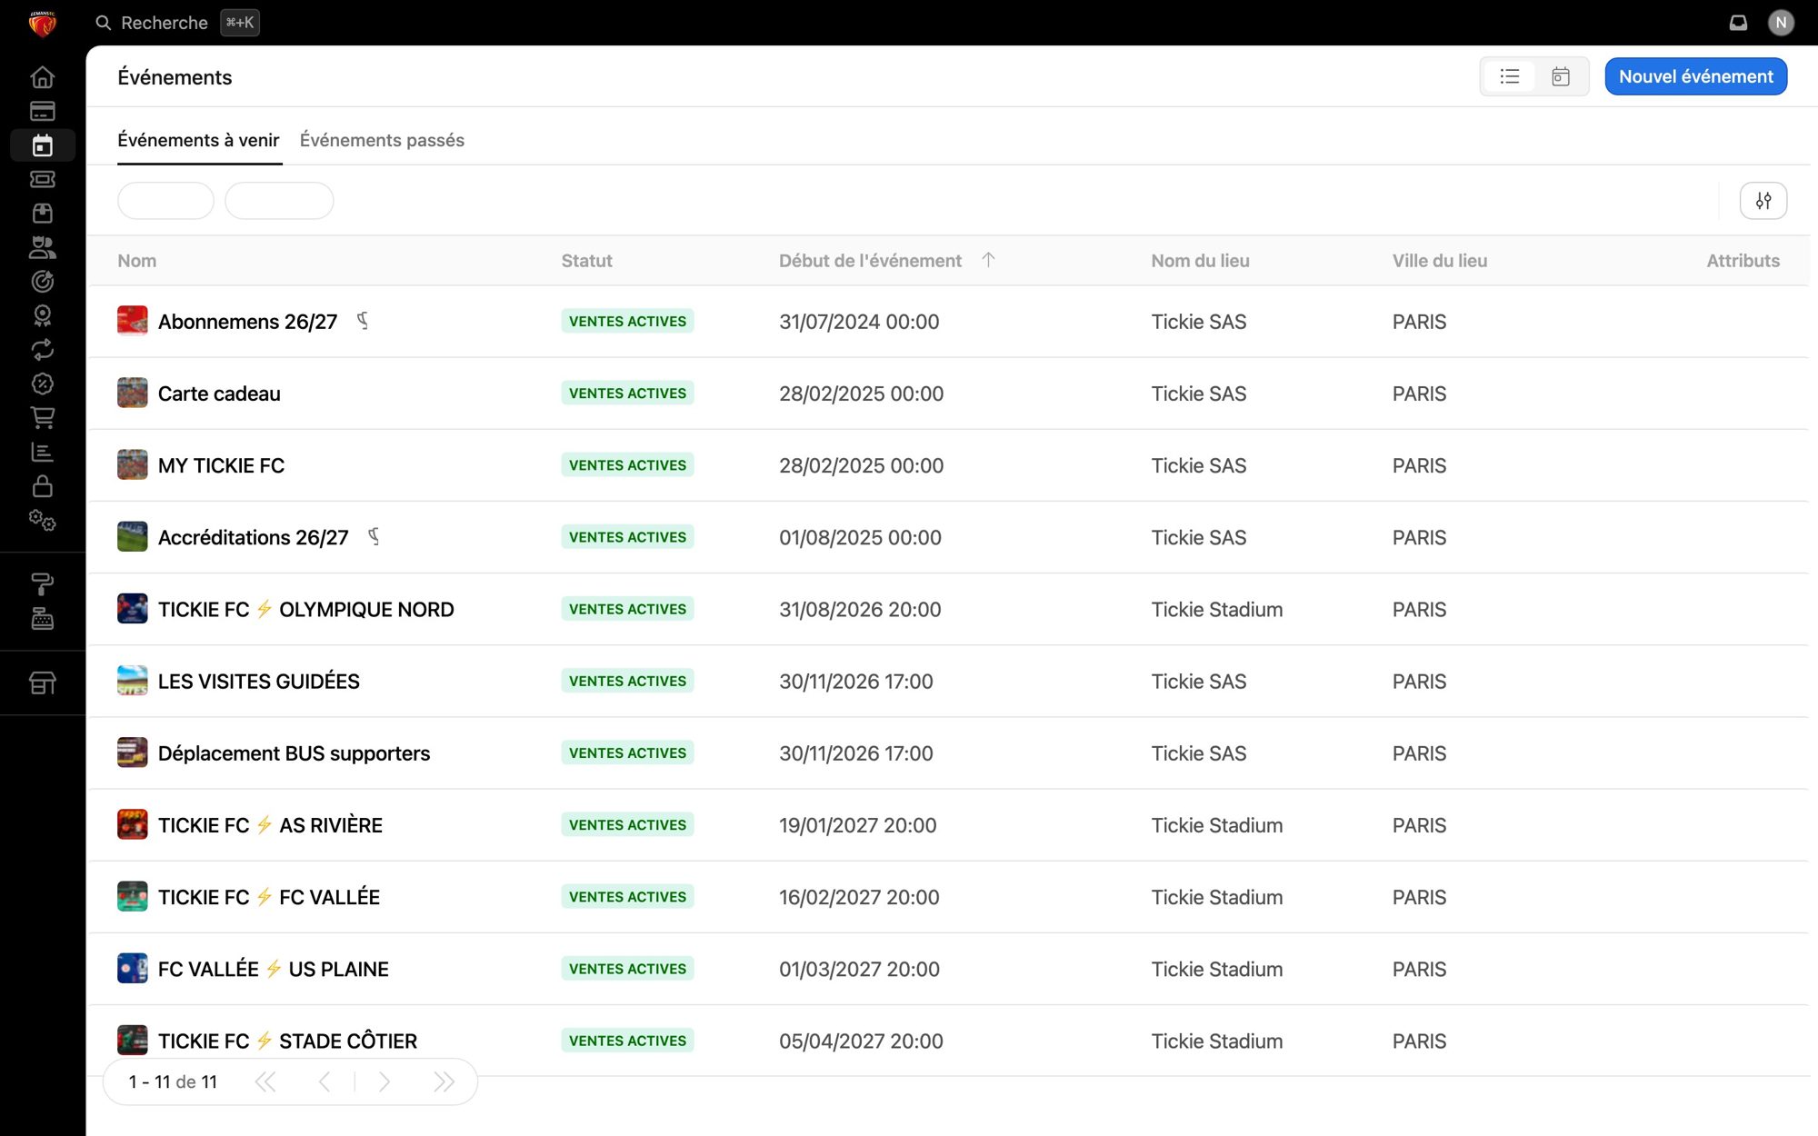The image size is (1818, 1136).
Task: Click the Nom du lieu column header
Action: tap(1200, 261)
